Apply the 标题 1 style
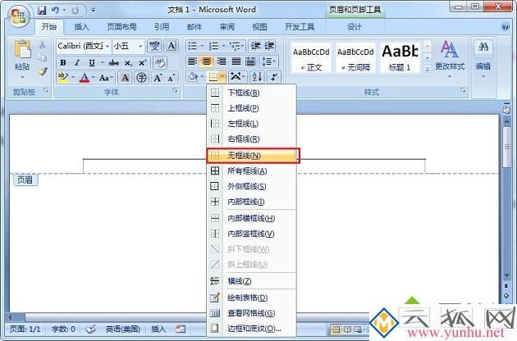 400,57
